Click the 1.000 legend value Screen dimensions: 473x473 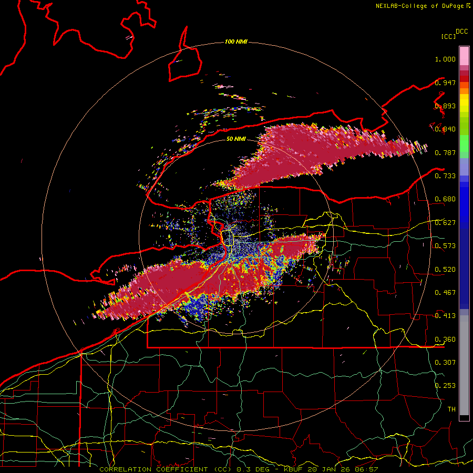pos(445,59)
